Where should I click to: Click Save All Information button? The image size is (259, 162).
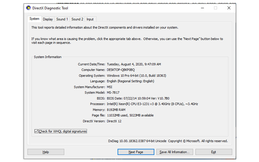175,152
